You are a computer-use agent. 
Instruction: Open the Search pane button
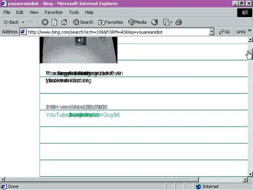83,22
